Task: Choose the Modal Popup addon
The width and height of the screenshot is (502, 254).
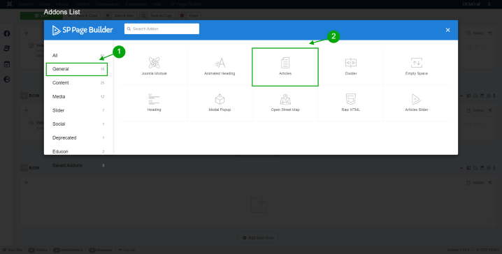Action: [x=220, y=103]
